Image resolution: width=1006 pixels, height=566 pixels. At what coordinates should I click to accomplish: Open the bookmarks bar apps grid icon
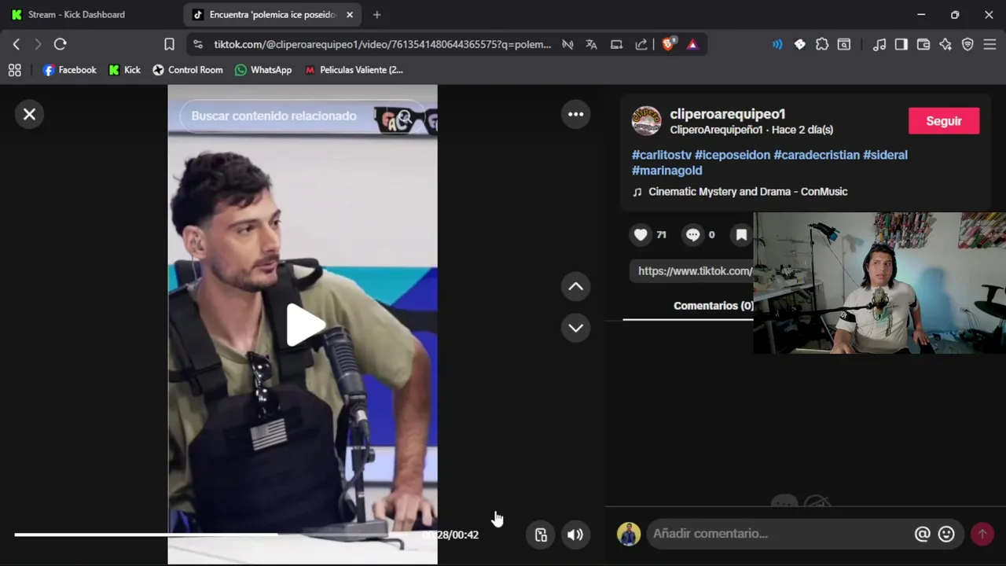14,70
